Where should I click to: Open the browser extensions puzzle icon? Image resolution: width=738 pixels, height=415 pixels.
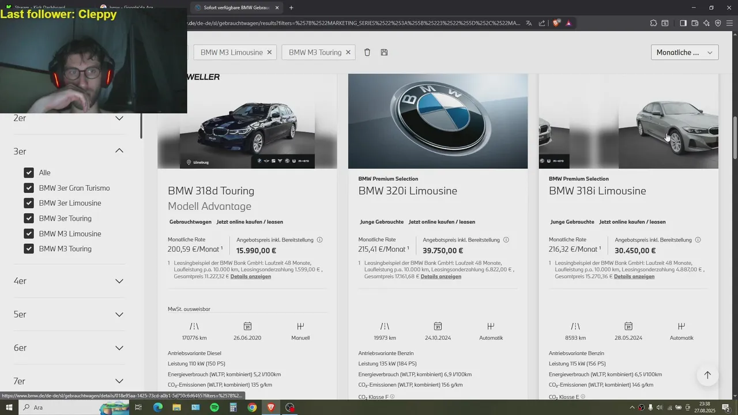(653, 23)
